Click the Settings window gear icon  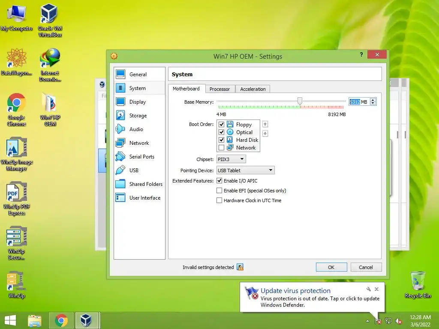(114, 56)
